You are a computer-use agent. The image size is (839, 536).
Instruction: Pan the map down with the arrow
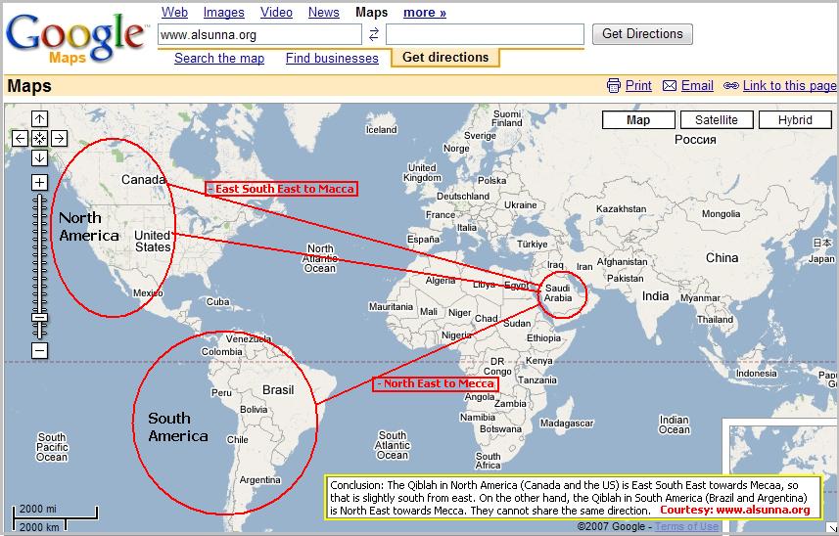pyautogui.click(x=39, y=157)
